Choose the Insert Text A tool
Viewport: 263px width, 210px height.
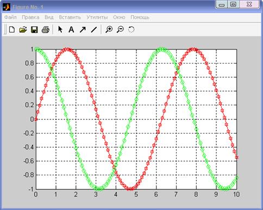[x=71, y=29]
